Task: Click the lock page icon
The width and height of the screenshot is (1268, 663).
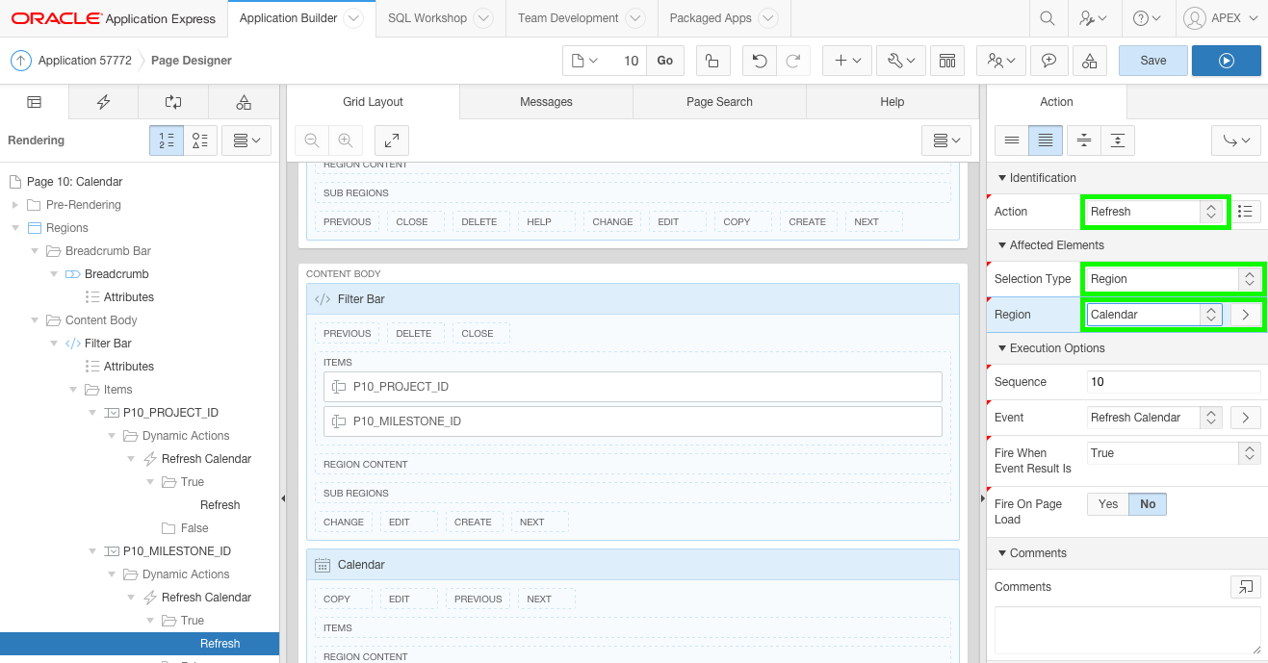Action: tap(712, 61)
